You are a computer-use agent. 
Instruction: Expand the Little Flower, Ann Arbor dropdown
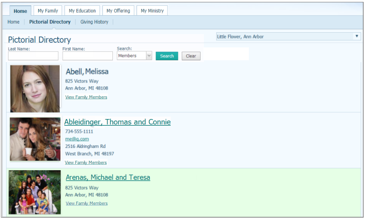[x=288, y=37]
